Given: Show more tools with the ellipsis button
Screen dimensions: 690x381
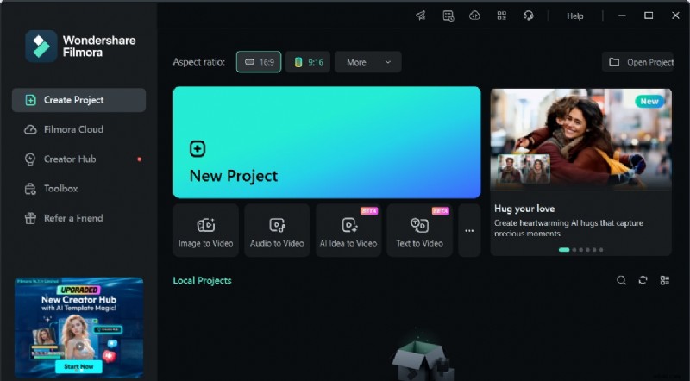Looking at the screenshot, I should pyautogui.click(x=469, y=230).
